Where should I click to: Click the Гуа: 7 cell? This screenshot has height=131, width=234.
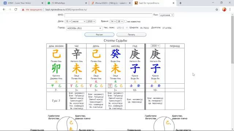pos(56,101)
